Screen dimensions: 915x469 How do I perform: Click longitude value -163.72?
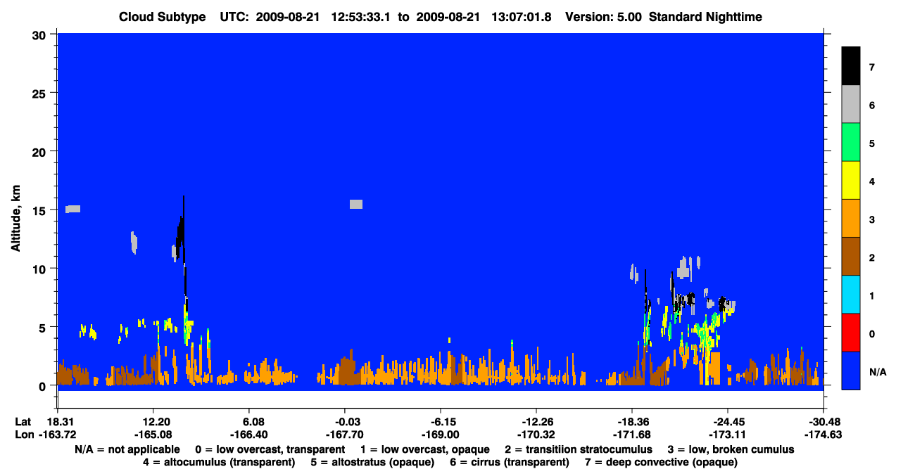coord(57,435)
